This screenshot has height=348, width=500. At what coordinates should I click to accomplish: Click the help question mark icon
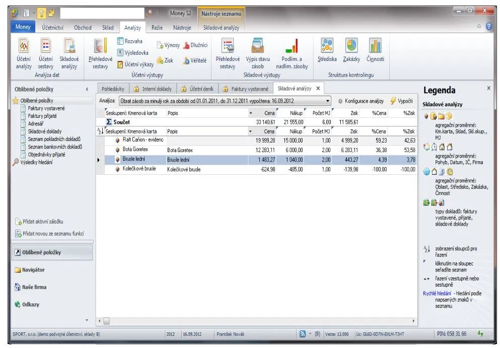click(x=488, y=26)
